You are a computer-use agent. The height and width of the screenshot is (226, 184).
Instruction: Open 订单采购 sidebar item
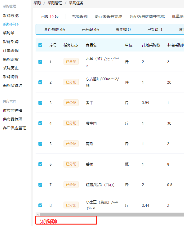pyautogui.click(x=10, y=51)
